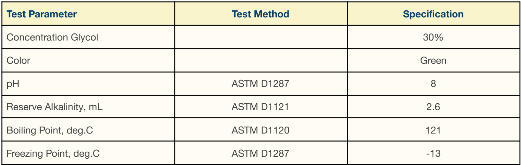The height and width of the screenshot is (165, 521).
Task: Click empty Test Method cell for Color
Action: 261,61
